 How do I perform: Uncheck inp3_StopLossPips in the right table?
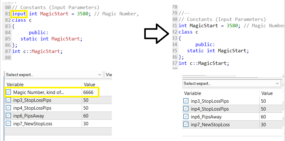186,101
